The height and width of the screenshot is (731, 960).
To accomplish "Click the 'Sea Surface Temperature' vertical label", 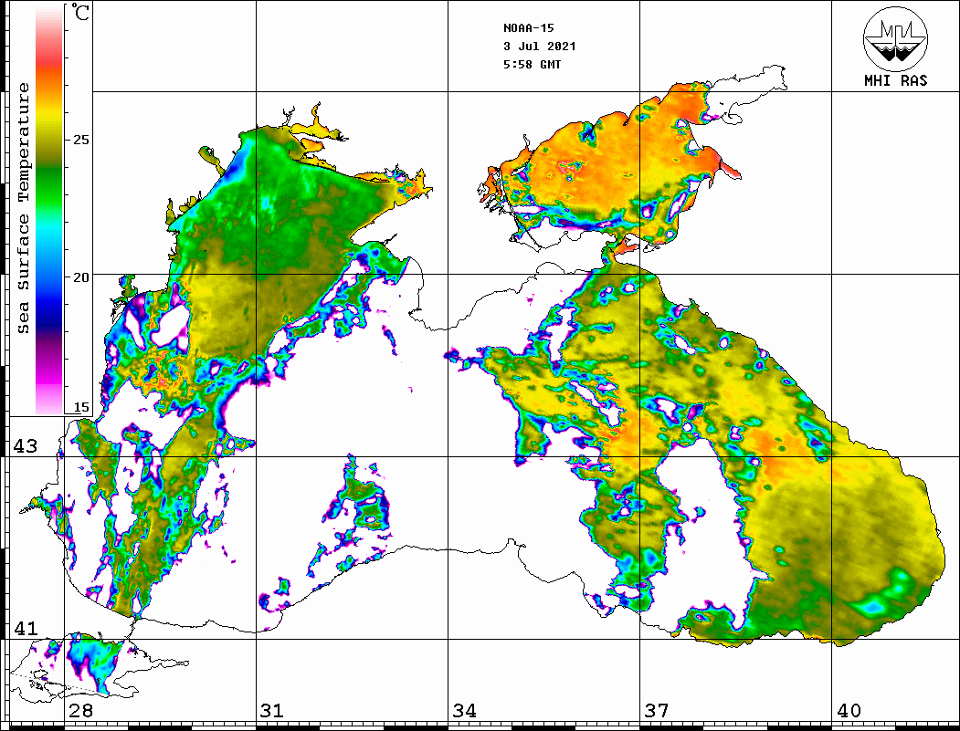I will 23,208.
